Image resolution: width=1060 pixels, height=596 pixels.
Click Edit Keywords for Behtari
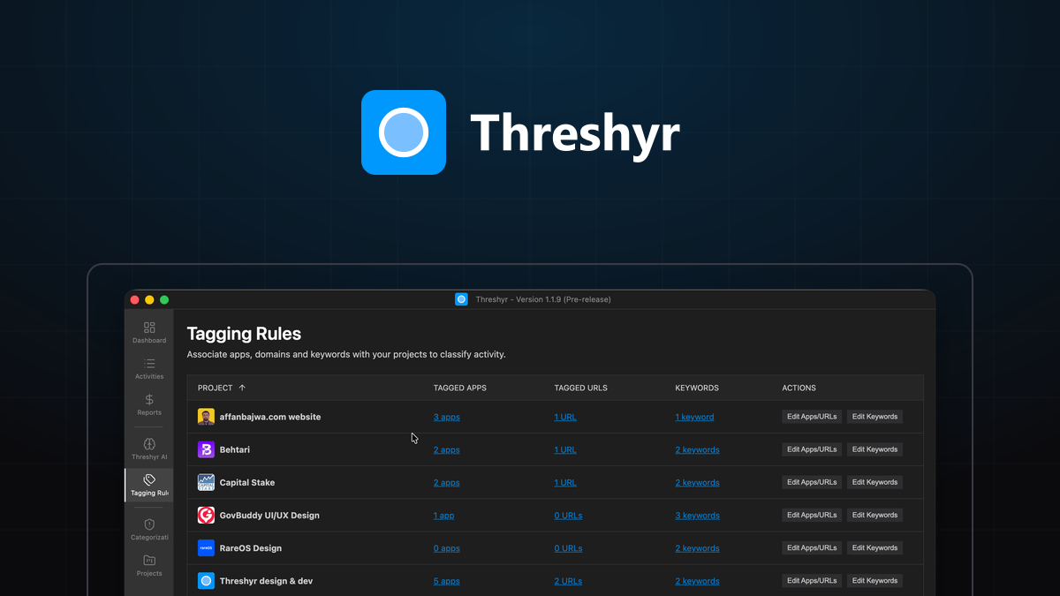[x=874, y=449]
